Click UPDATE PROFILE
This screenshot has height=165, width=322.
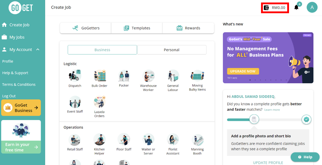point(268,163)
